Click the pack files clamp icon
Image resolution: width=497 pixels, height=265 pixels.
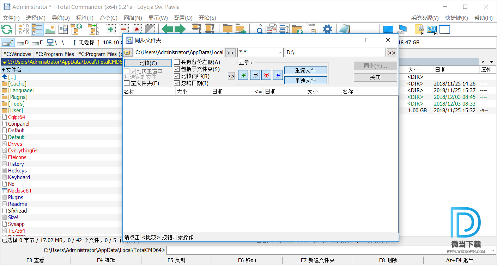(x=196, y=29)
